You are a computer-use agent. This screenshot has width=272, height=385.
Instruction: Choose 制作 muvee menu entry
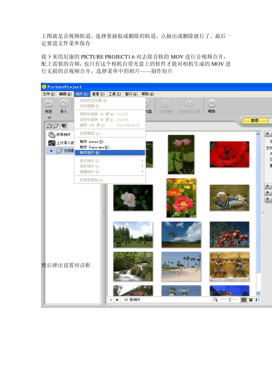(x=110, y=142)
